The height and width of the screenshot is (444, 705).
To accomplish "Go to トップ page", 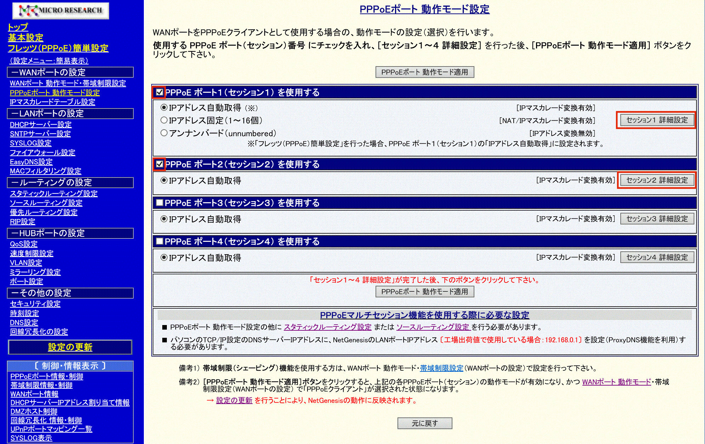I will 18,27.
